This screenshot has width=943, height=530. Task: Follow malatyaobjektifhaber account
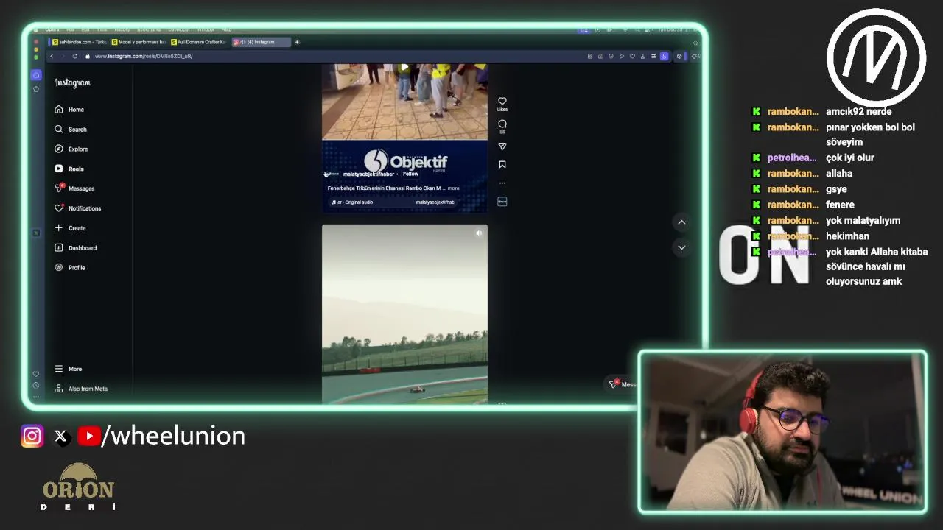(410, 174)
